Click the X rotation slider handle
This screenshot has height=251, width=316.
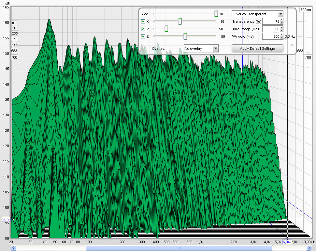180,21
